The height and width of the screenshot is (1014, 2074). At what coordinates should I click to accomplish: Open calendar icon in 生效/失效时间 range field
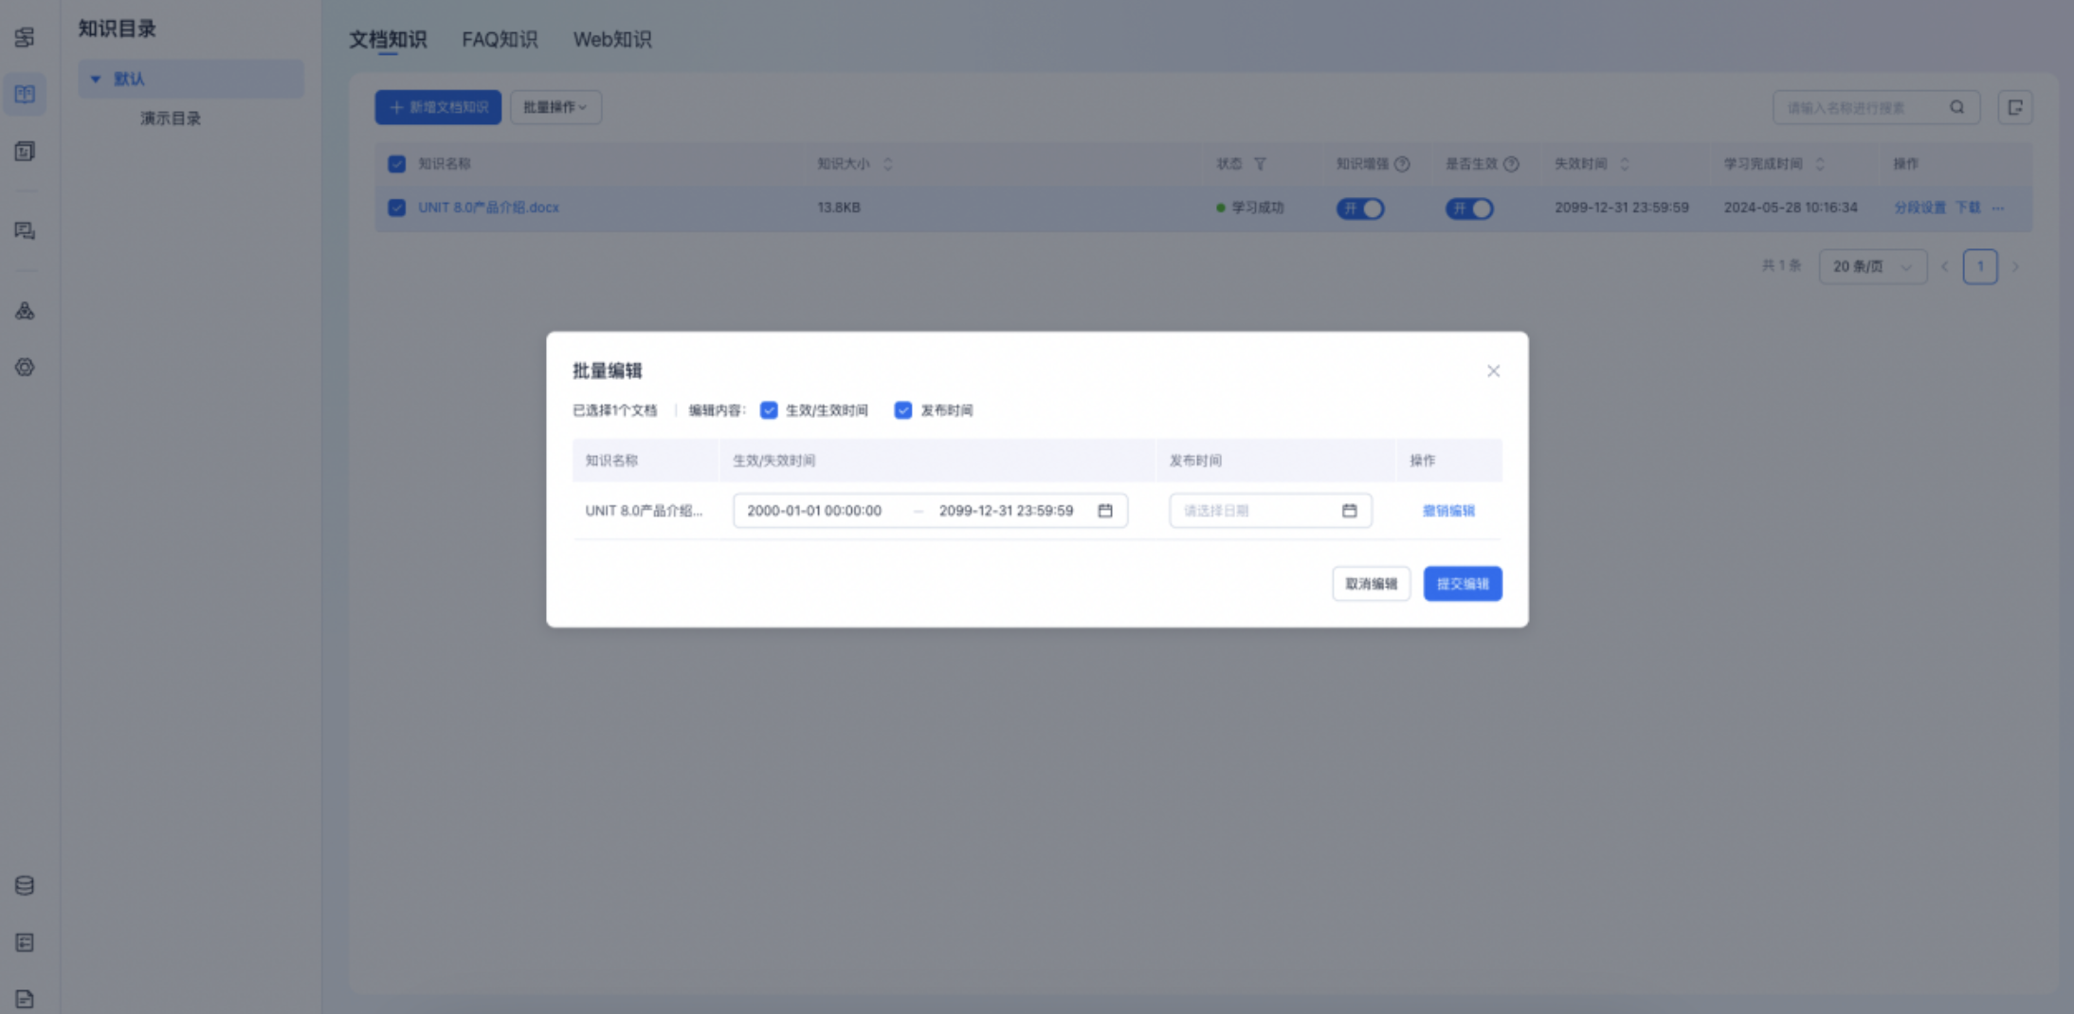(x=1105, y=511)
